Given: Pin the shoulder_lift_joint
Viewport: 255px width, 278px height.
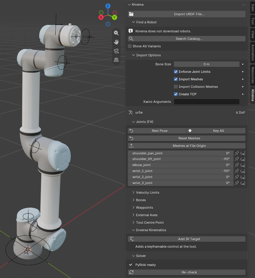Looking at the screenshot, I should pos(237,159).
